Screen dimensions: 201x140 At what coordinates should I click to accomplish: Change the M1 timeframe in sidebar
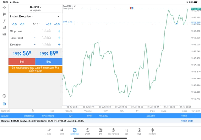click(4, 34)
